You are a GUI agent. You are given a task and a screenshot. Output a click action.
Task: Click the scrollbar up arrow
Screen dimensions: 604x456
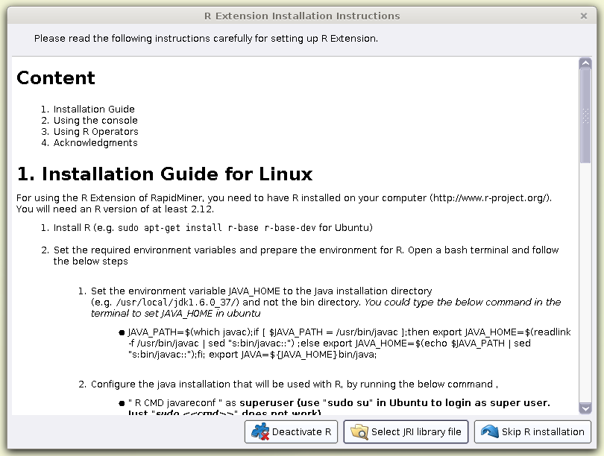coord(585,63)
